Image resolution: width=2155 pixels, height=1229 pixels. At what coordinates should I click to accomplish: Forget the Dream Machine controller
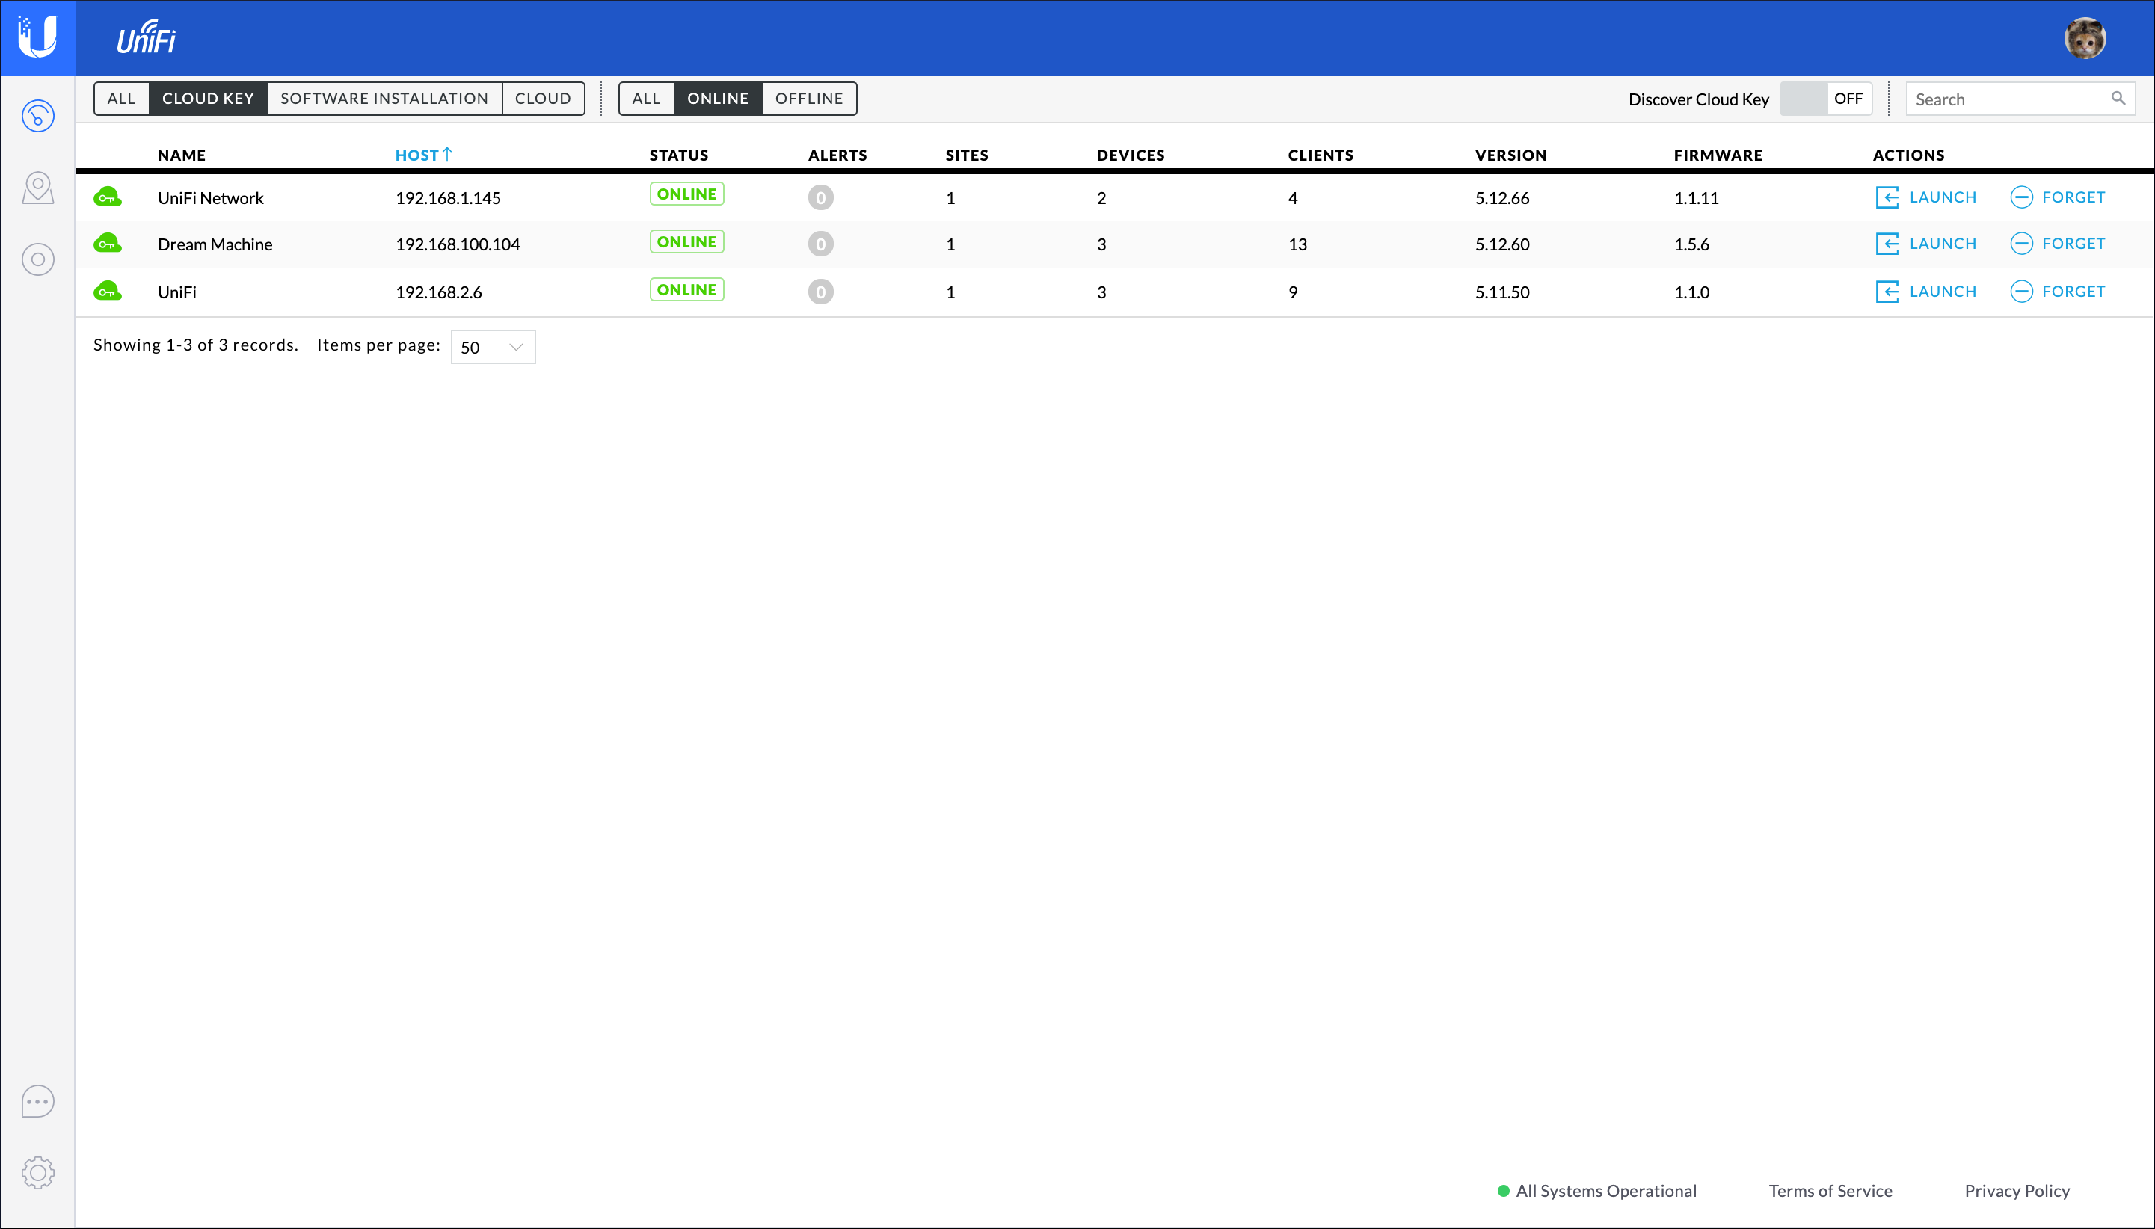click(2057, 244)
